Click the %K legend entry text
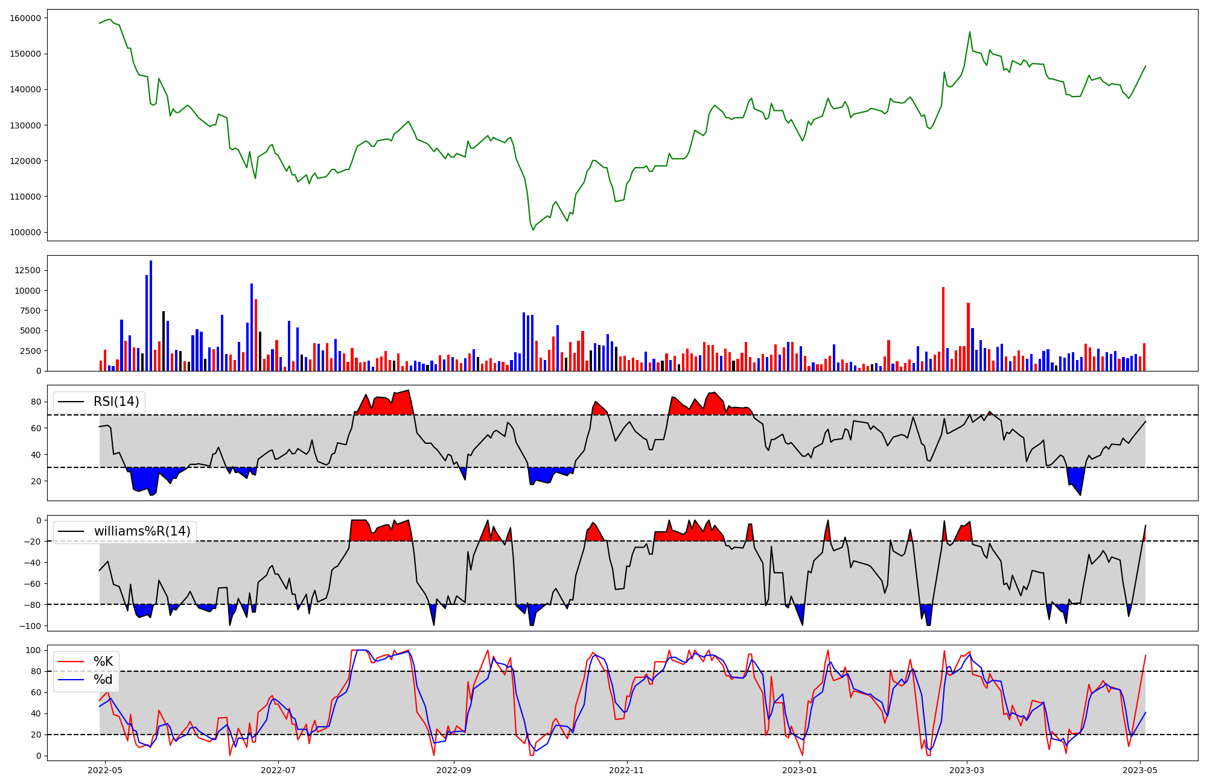This screenshot has width=1207, height=784. (103, 662)
